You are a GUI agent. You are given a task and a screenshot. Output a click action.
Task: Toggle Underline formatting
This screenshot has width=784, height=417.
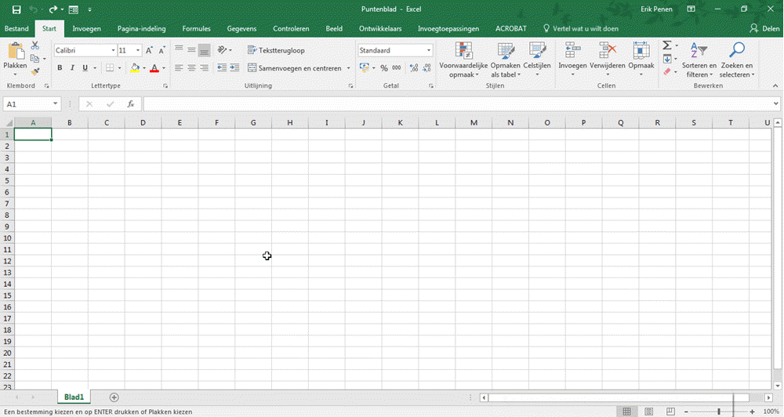pos(85,68)
